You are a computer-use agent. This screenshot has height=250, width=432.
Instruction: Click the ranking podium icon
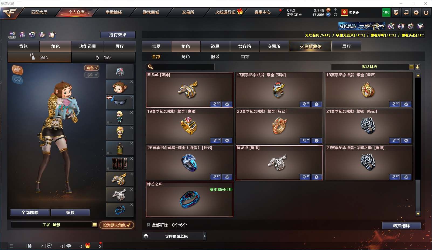(x=22, y=35)
